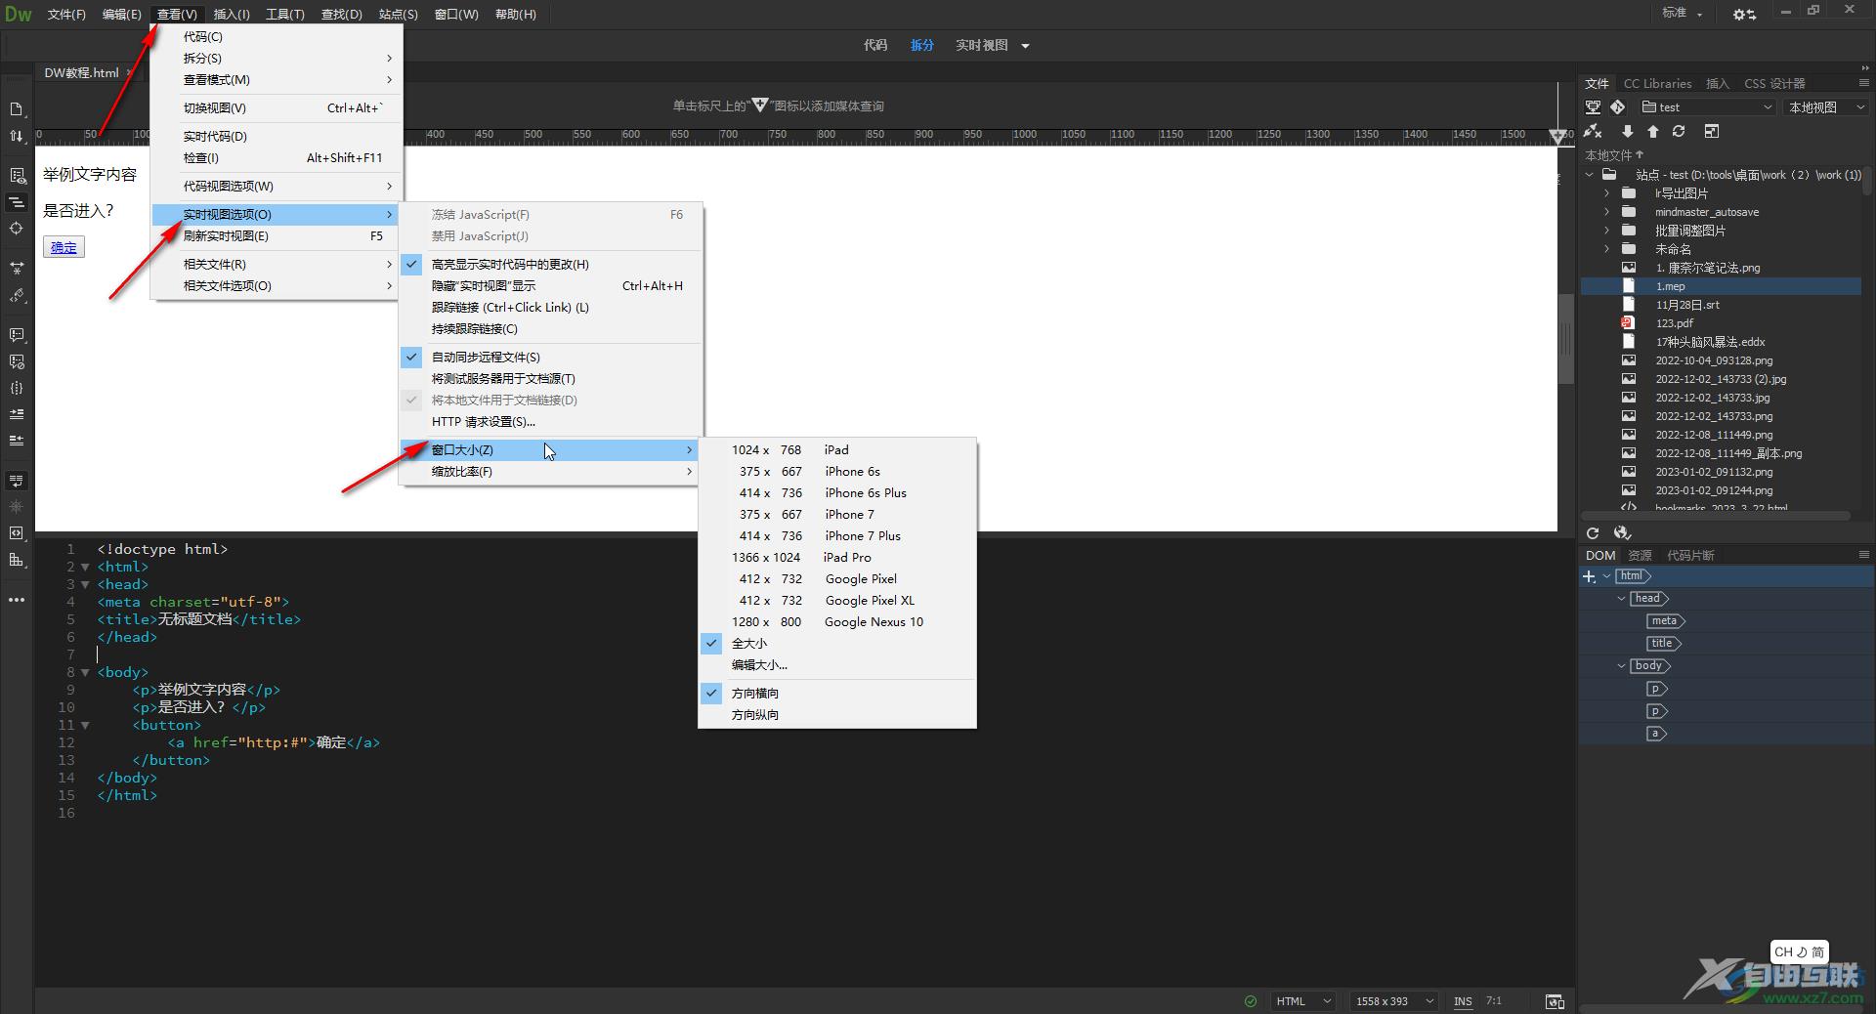1876x1014 pixels.
Task: Open documents icon in left toolbar
Action: 17,109
